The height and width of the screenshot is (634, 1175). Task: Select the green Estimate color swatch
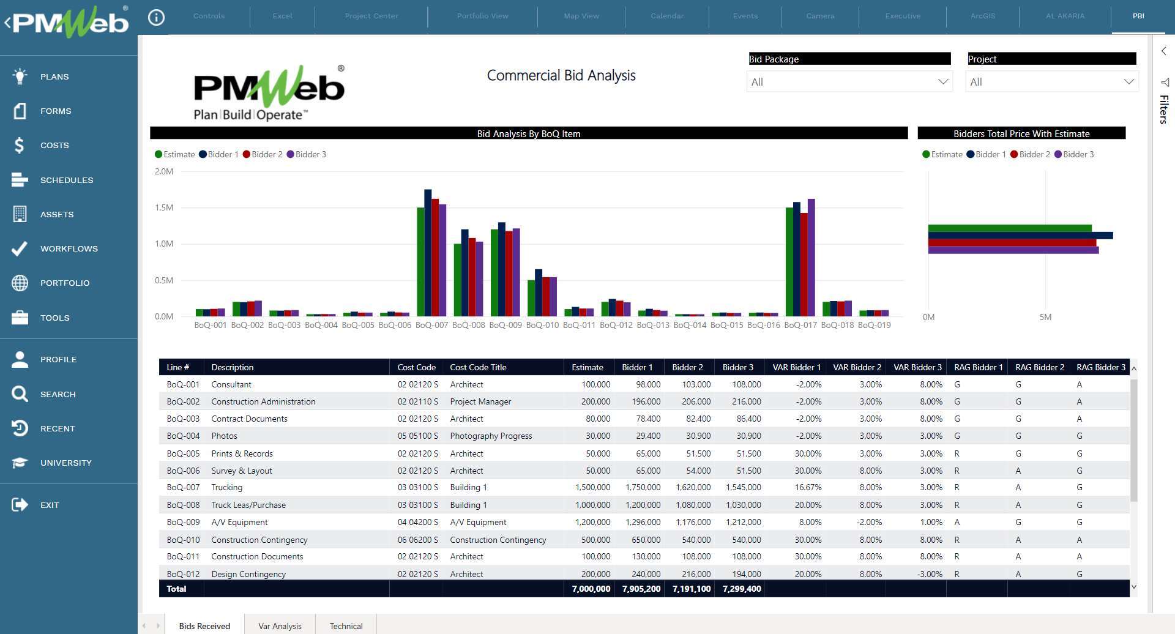pyautogui.click(x=159, y=154)
